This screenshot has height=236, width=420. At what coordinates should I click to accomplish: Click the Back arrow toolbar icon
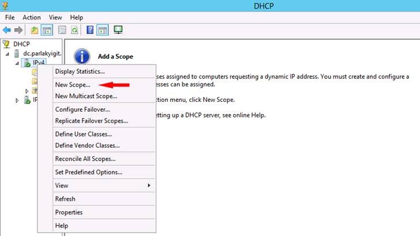[x=7, y=29]
